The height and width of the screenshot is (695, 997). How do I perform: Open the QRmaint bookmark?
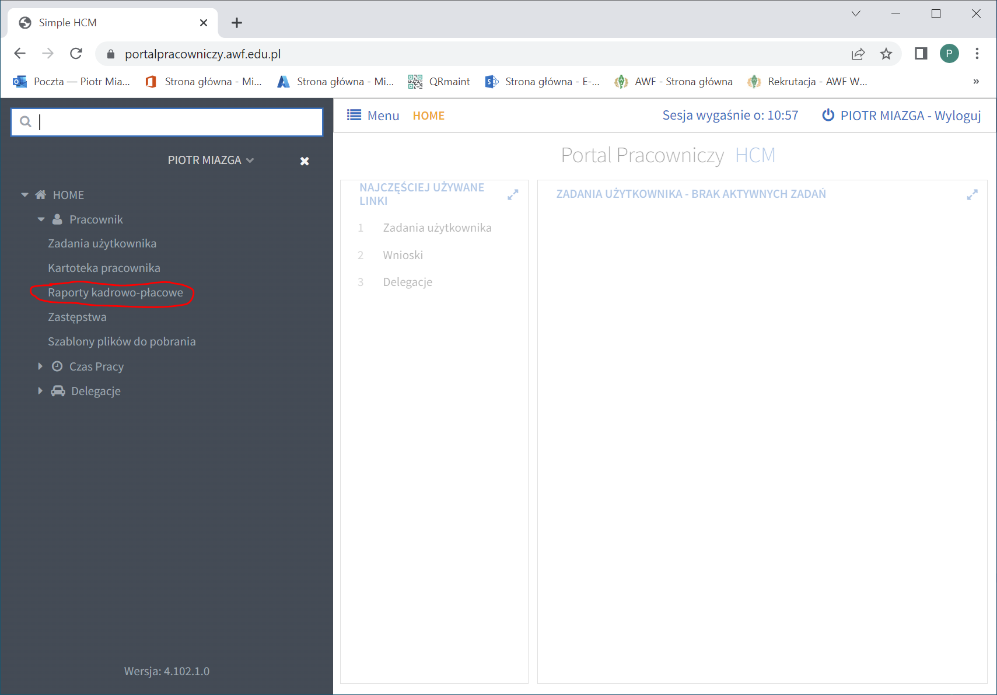pyautogui.click(x=439, y=82)
